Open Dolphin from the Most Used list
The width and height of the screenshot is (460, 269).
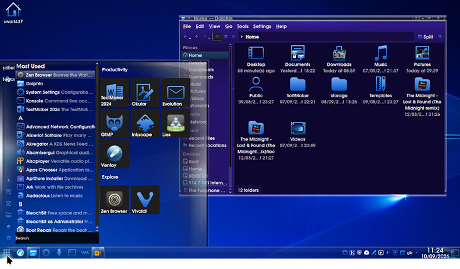[x=55, y=84]
